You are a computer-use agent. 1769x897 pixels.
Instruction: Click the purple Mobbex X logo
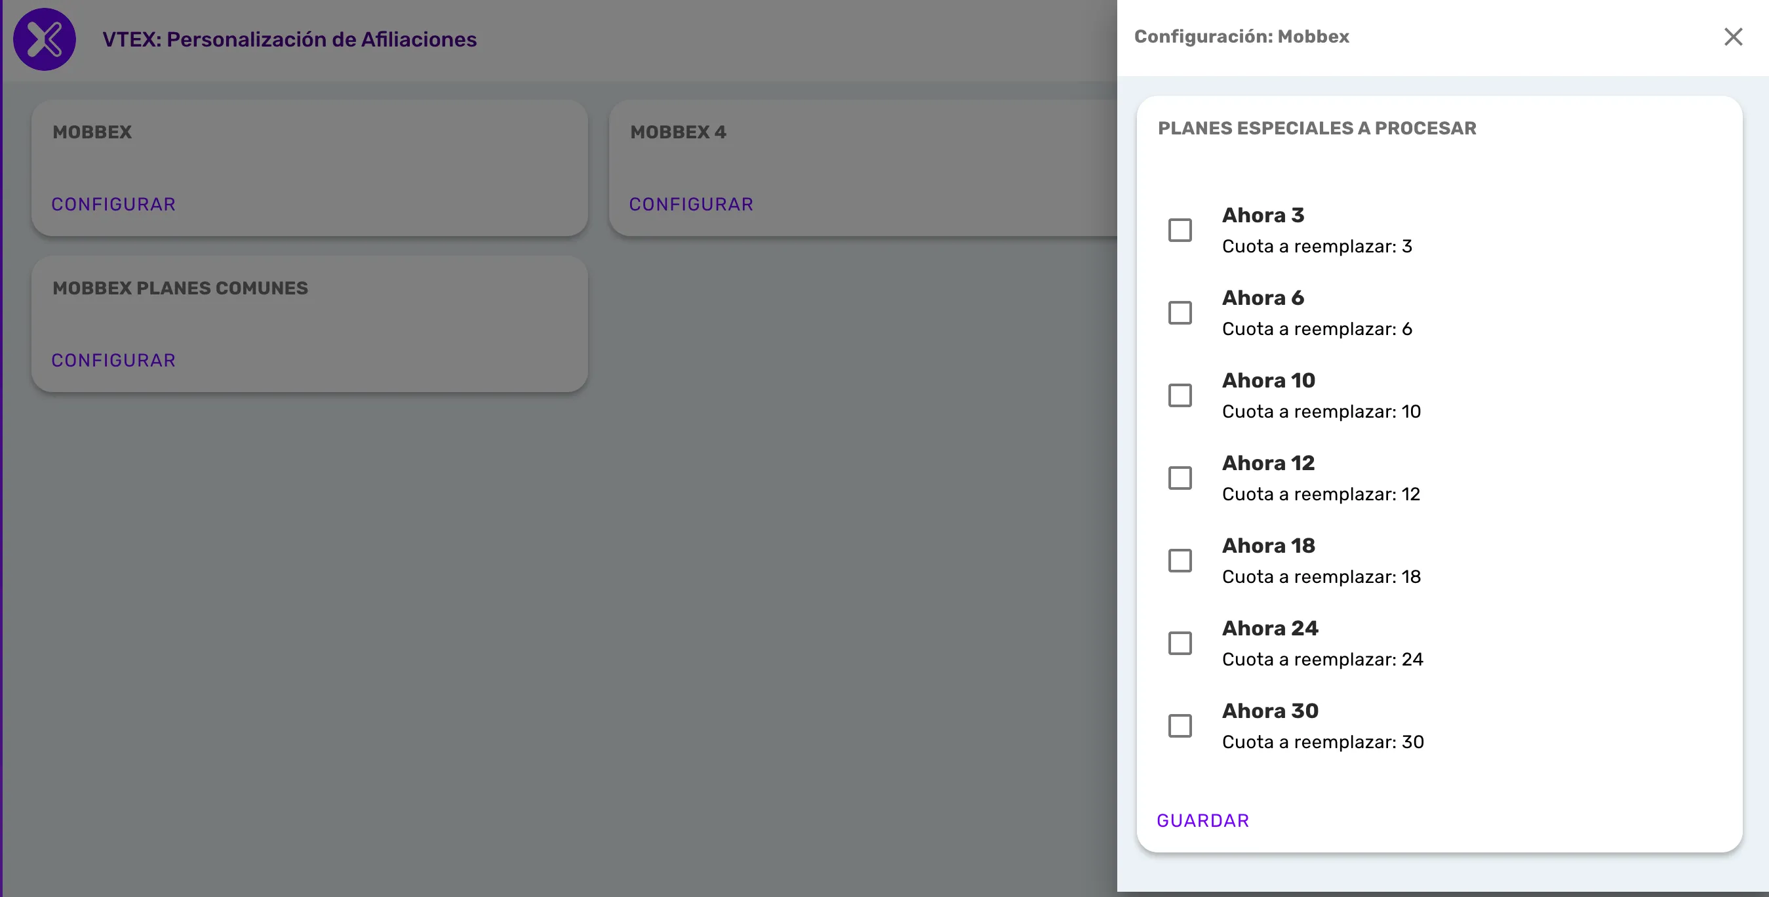(x=45, y=39)
